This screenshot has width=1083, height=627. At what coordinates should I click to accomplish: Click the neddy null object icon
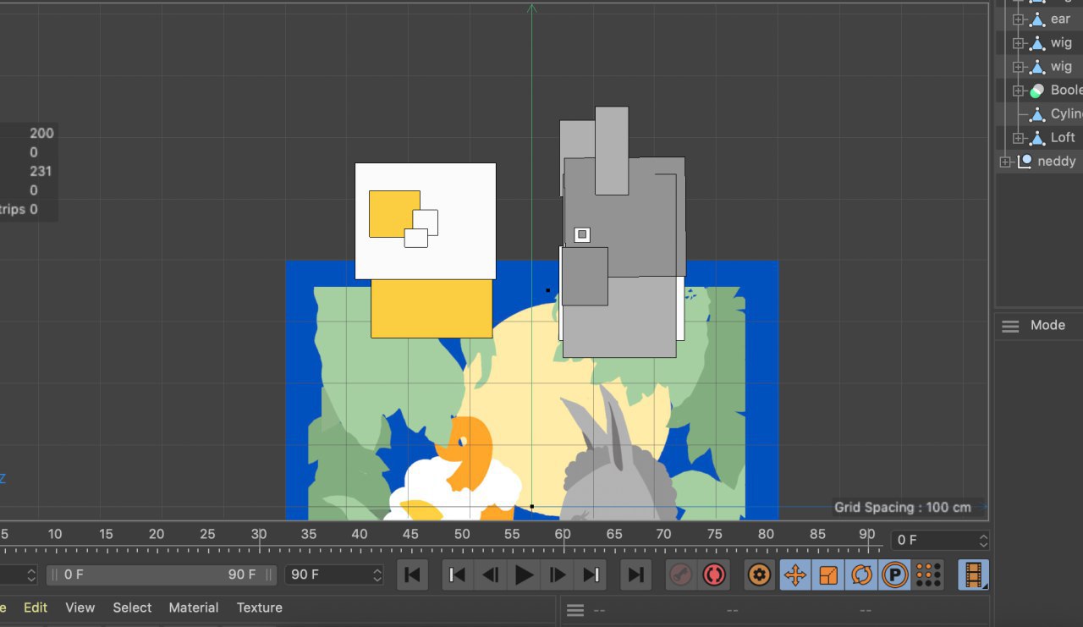point(1025,162)
